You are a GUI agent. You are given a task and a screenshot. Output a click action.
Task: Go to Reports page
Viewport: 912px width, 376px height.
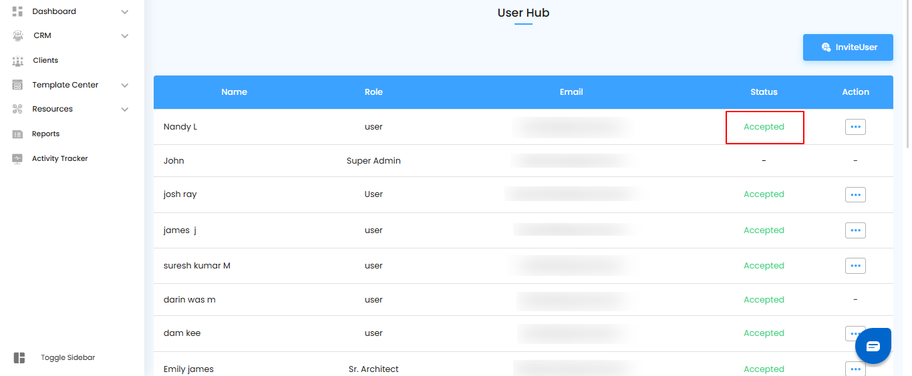[45, 134]
